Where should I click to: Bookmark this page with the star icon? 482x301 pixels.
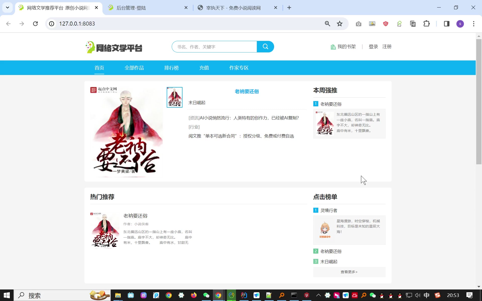tap(340, 24)
